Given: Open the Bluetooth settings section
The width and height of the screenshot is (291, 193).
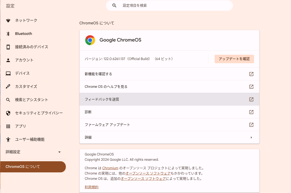Looking at the screenshot, I should [x=24, y=34].
